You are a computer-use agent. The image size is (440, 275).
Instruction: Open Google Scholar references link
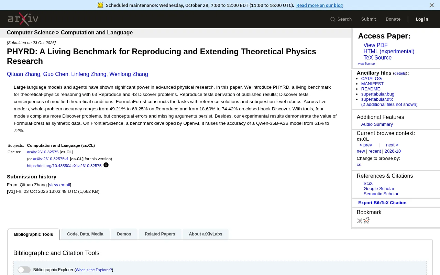click(379, 189)
